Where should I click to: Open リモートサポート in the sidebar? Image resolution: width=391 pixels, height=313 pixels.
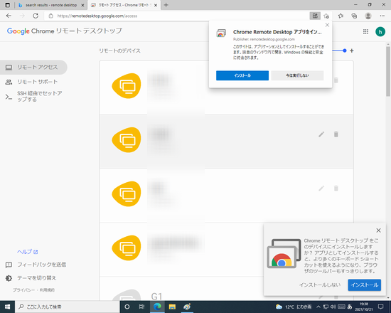[x=33, y=82]
